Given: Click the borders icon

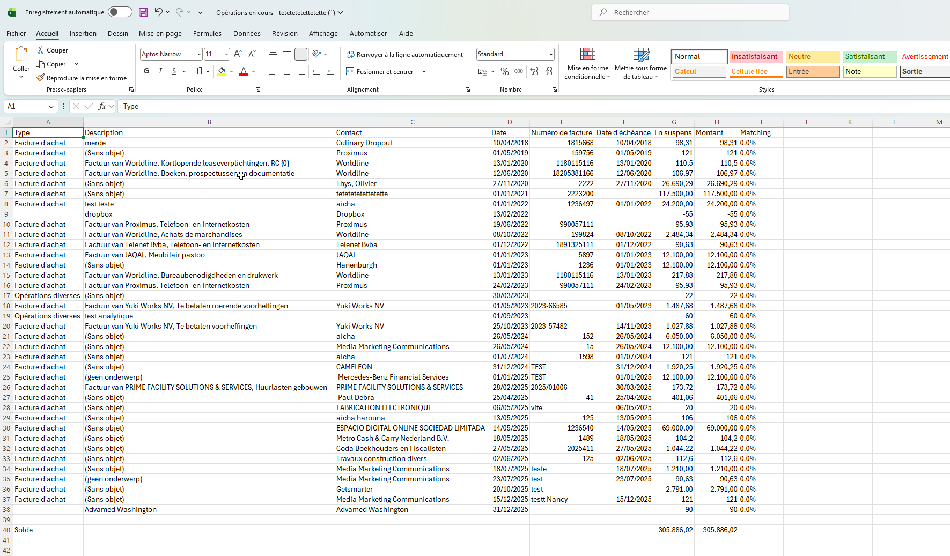Looking at the screenshot, I should pos(197,71).
